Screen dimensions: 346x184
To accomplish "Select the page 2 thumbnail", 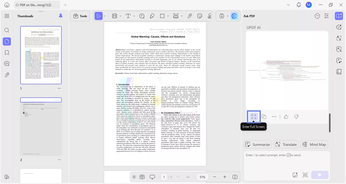I will (x=41, y=127).
